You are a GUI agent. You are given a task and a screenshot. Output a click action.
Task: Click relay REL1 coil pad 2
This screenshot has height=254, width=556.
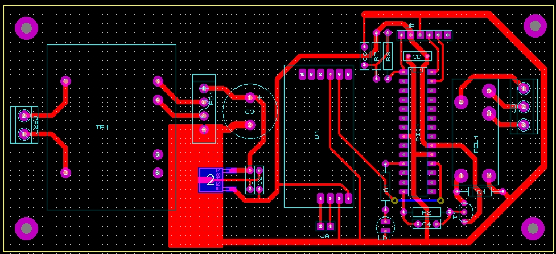click(489, 175)
